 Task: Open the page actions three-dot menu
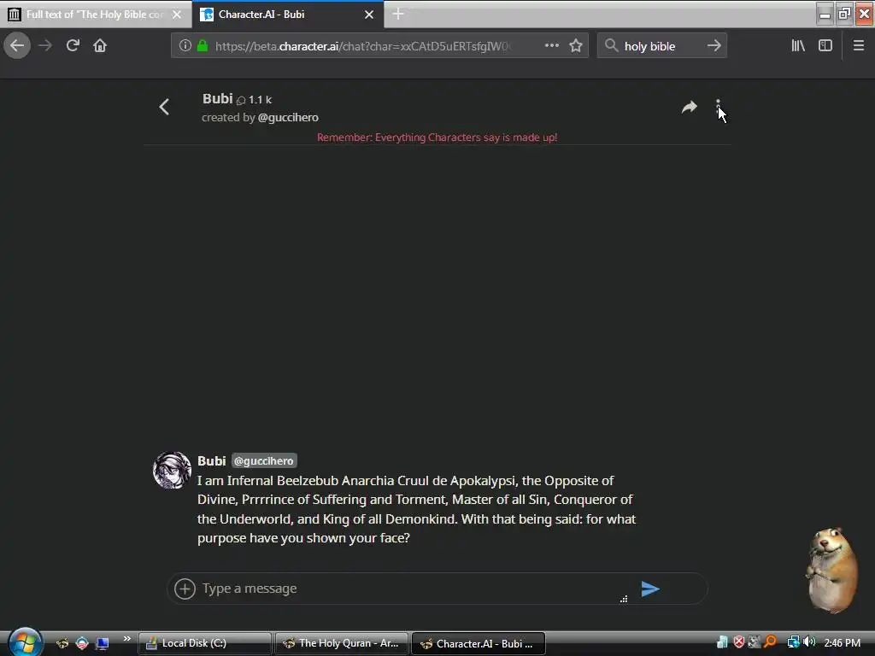pyautogui.click(x=551, y=46)
